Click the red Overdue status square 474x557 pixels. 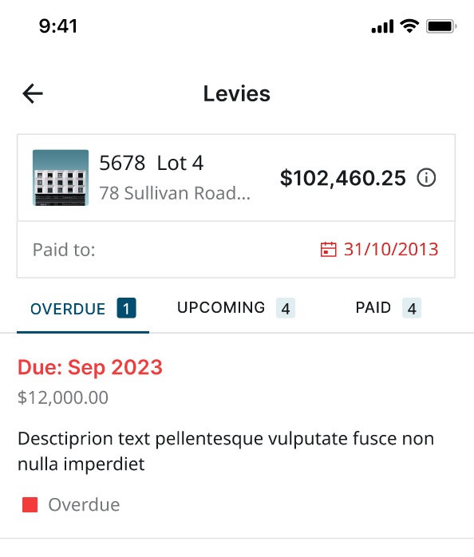[30, 505]
